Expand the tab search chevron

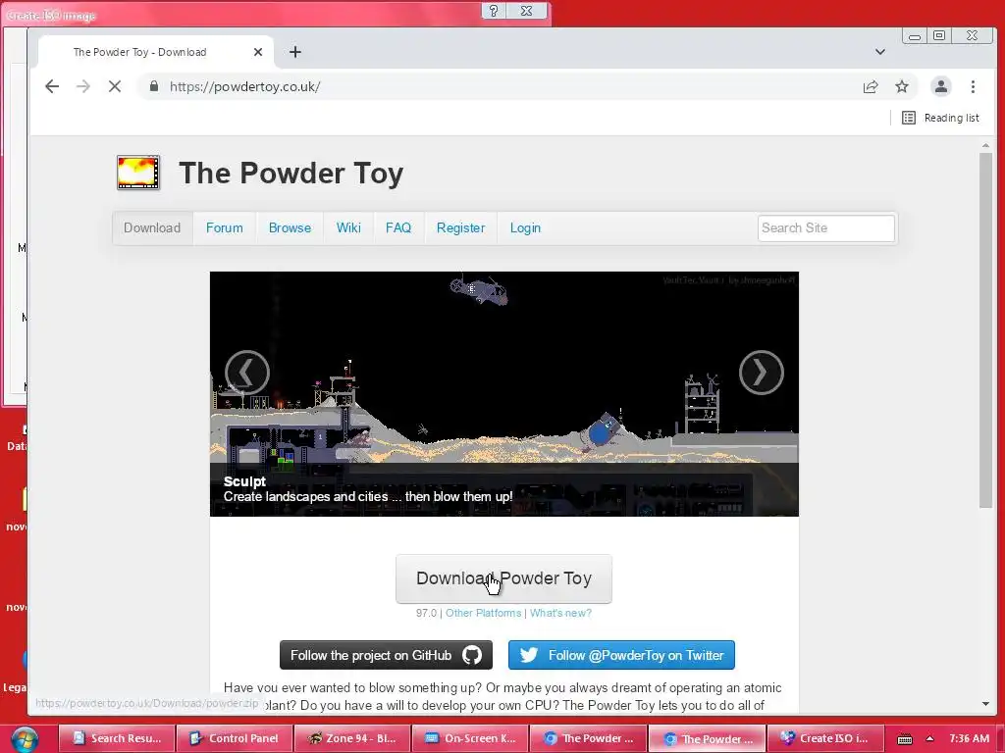[x=880, y=52]
